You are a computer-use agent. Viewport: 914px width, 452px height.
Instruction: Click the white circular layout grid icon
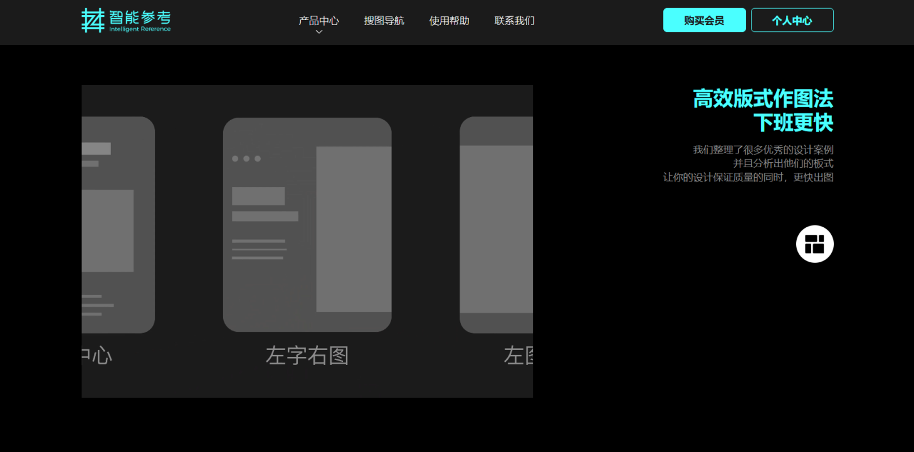[x=814, y=244]
